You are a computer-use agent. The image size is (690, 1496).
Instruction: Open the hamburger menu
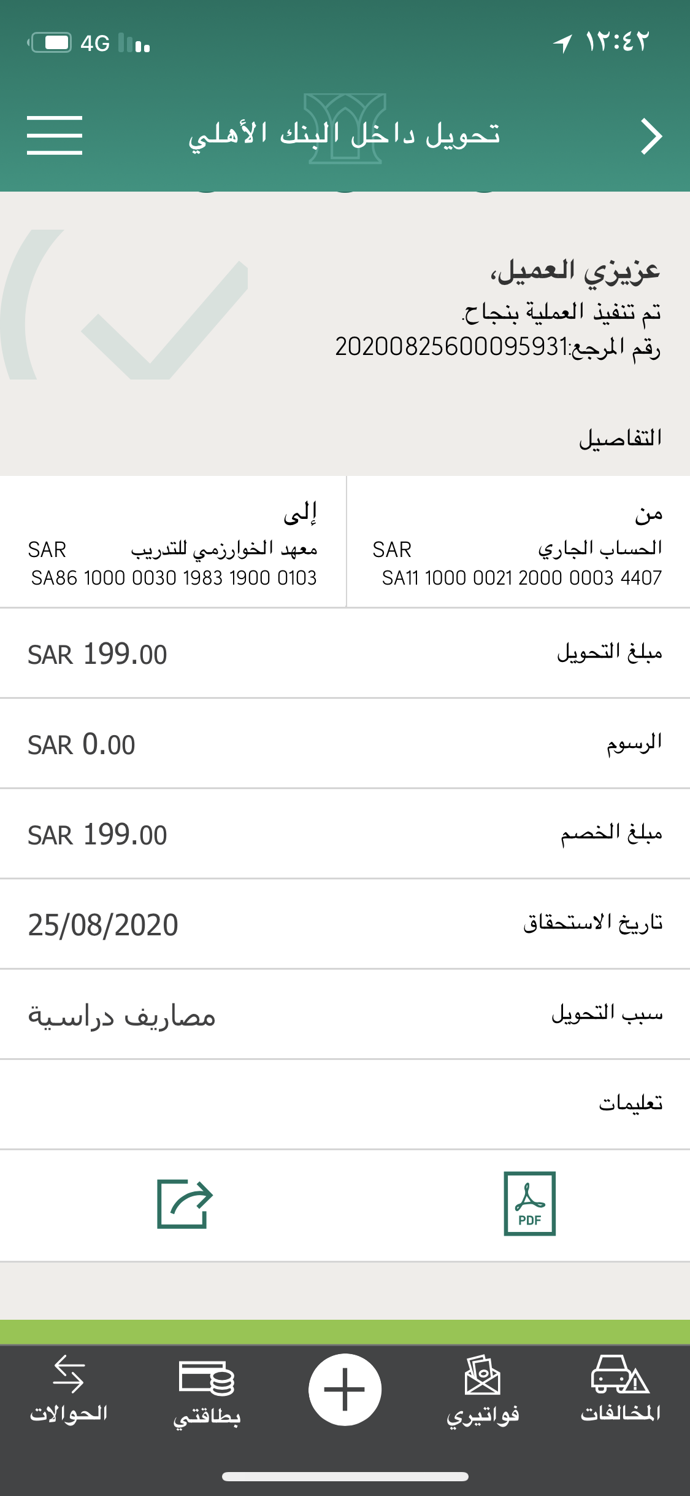click(55, 135)
